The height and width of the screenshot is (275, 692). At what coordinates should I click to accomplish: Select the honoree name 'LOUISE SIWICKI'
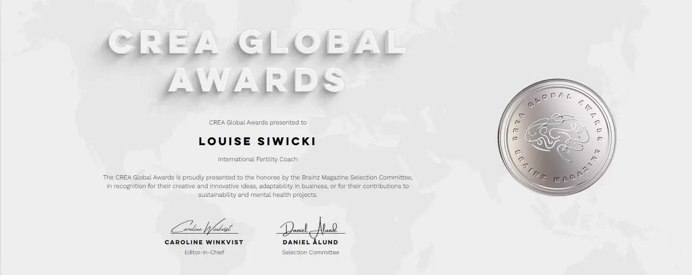coord(257,141)
